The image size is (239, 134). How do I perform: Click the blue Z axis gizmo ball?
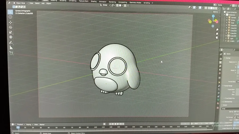(x=213, y=16)
